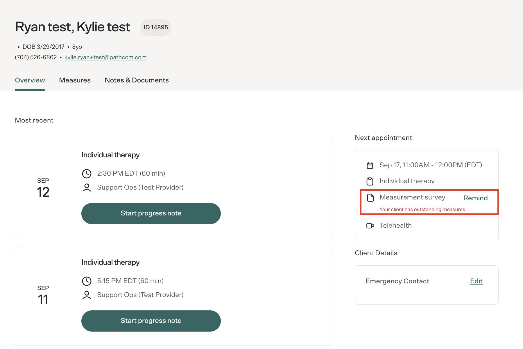The image size is (523, 349).
Task: Click the provider person icon in Sep 11 card
Action: 87,295
